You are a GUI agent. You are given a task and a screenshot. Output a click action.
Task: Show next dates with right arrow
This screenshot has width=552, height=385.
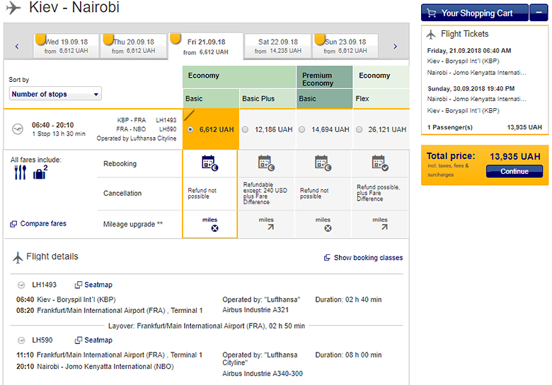395,47
